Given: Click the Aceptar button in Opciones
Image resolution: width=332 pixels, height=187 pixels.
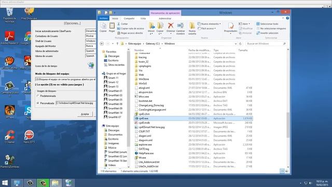Looking at the screenshot, I should (x=85, y=114).
